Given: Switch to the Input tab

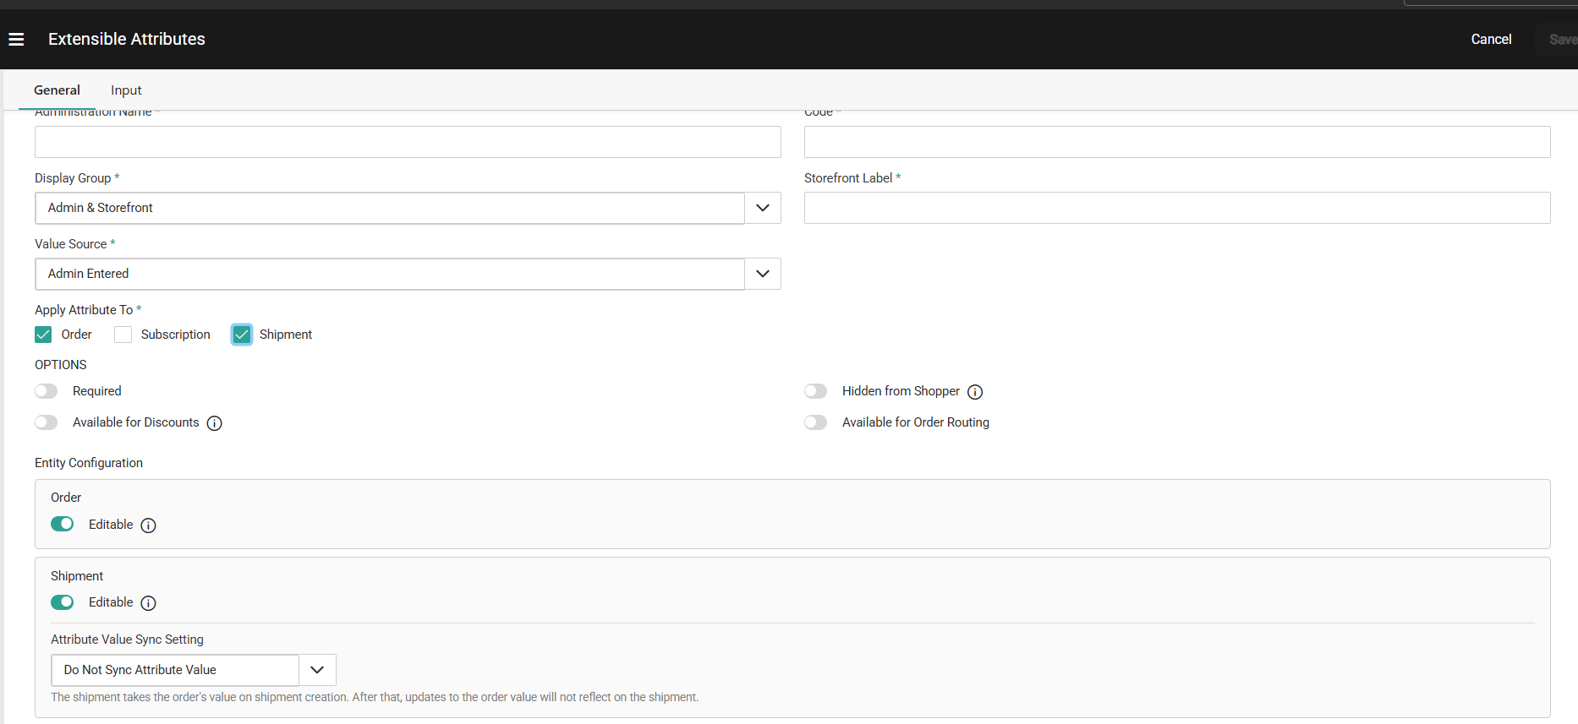Looking at the screenshot, I should [126, 90].
